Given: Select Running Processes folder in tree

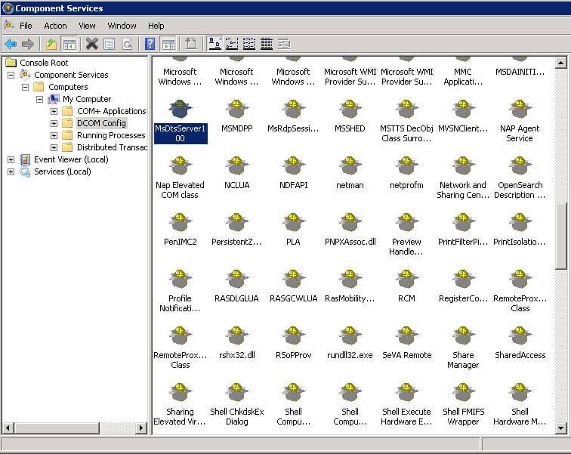Looking at the screenshot, I should (x=111, y=135).
